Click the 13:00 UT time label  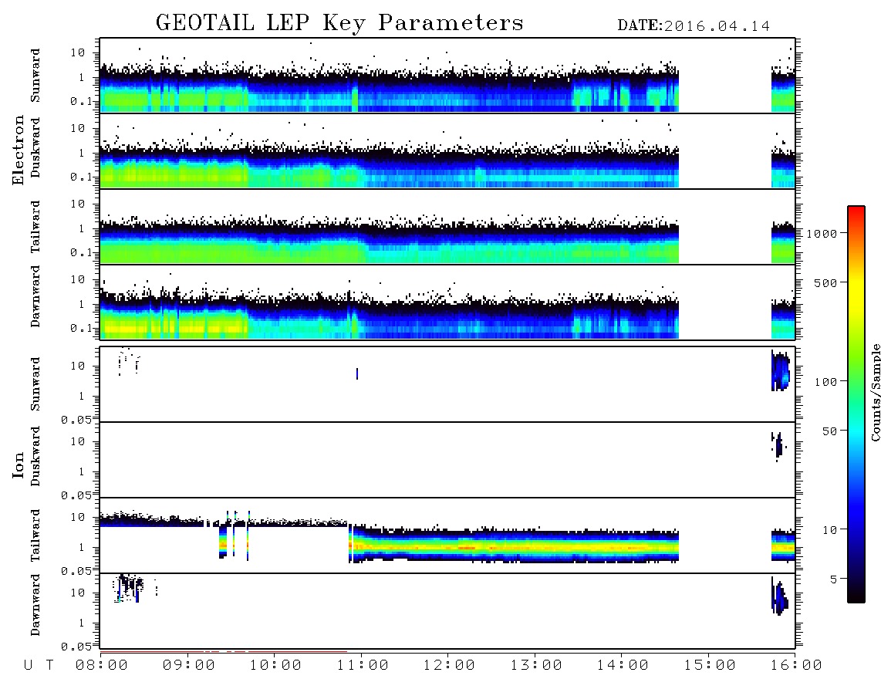tap(536, 666)
